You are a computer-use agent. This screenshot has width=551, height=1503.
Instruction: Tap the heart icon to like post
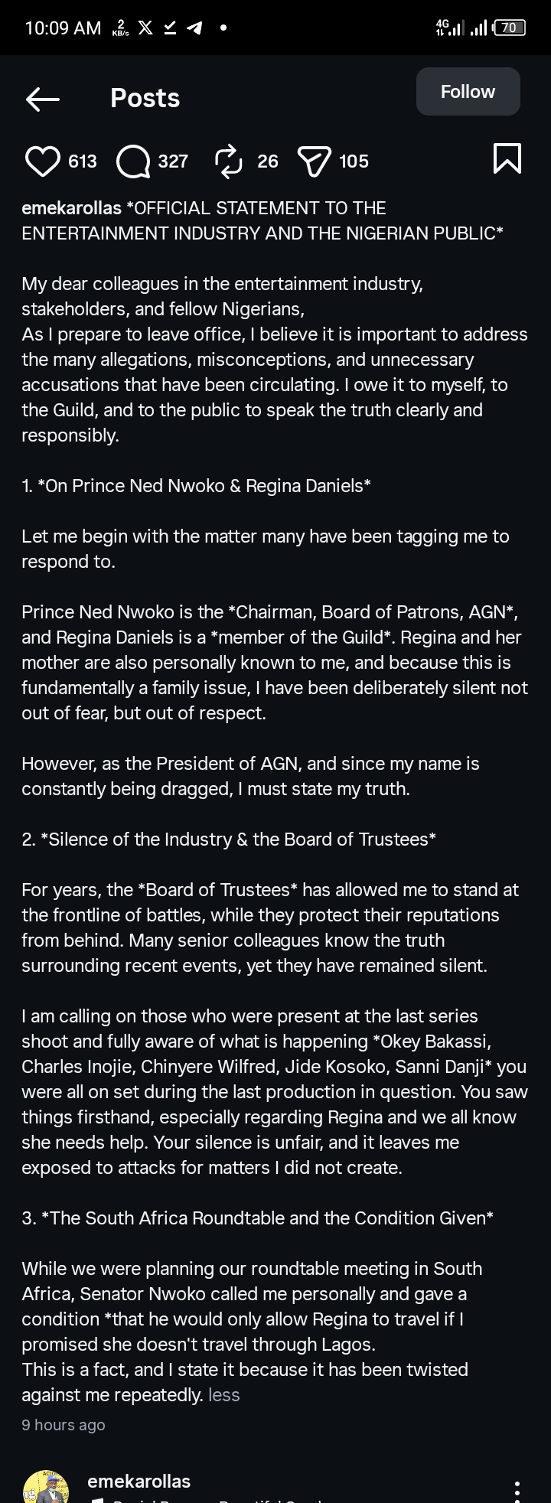[x=43, y=161]
